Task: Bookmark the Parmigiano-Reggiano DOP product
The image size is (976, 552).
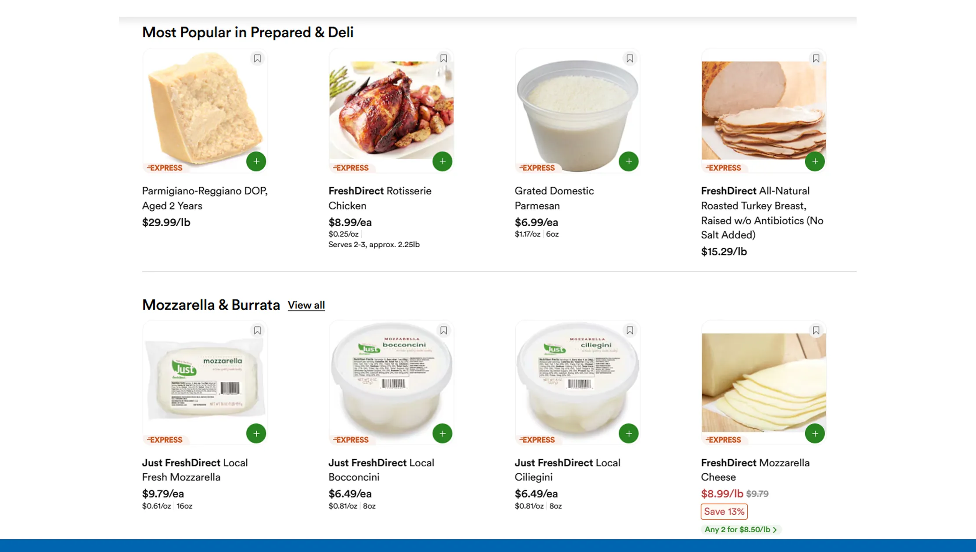Action: coord(257,58)
